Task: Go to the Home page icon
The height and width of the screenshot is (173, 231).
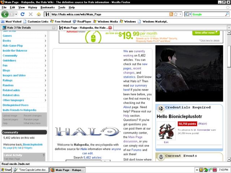Action: coord(39,14)
